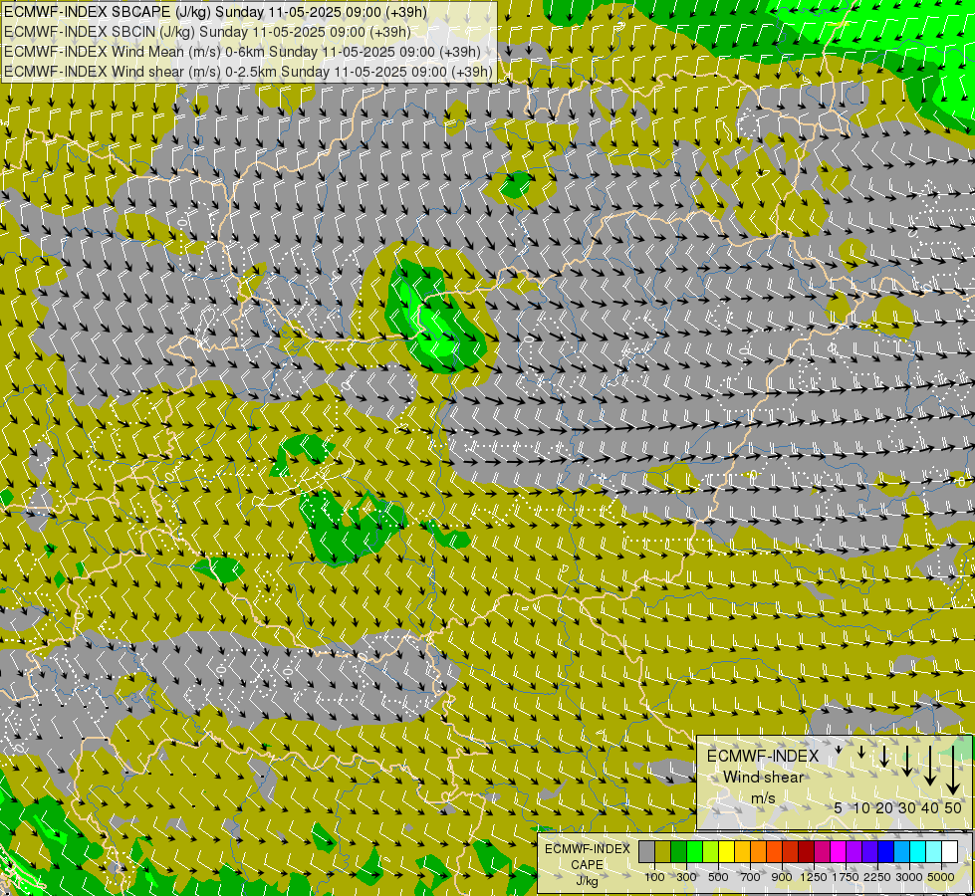
Task: Click the 'Wind shear' legend label
Action: tap(763, 778)
